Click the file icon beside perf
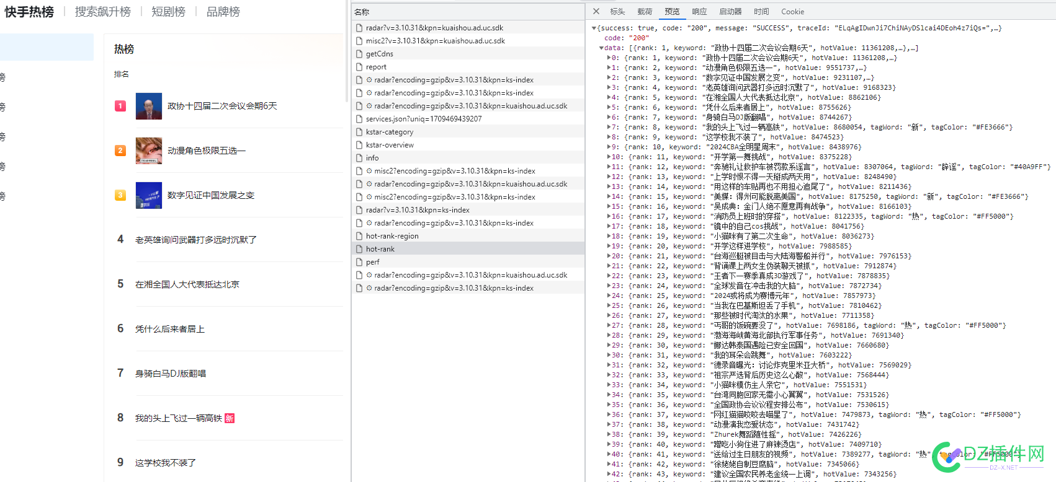Viewport: 1056px width, 482px height. point(359,262)
